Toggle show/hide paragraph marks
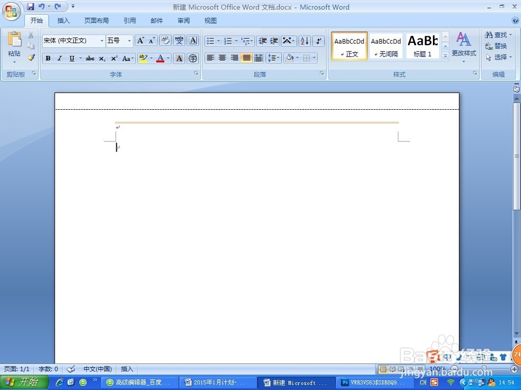This screenshot has height=390, width=521. pyautogui.click(x=318, y=40)
